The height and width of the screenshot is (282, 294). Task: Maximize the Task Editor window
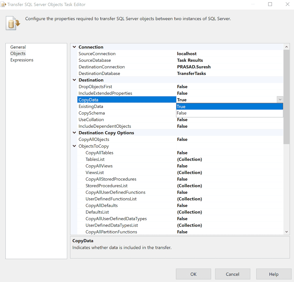270,4
